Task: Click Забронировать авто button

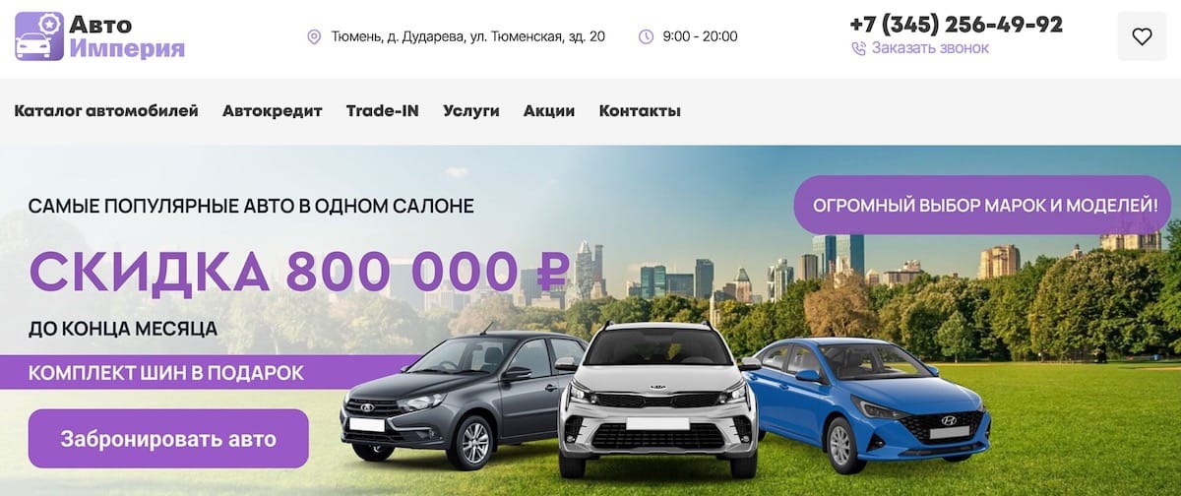Action: coord(168,438)
